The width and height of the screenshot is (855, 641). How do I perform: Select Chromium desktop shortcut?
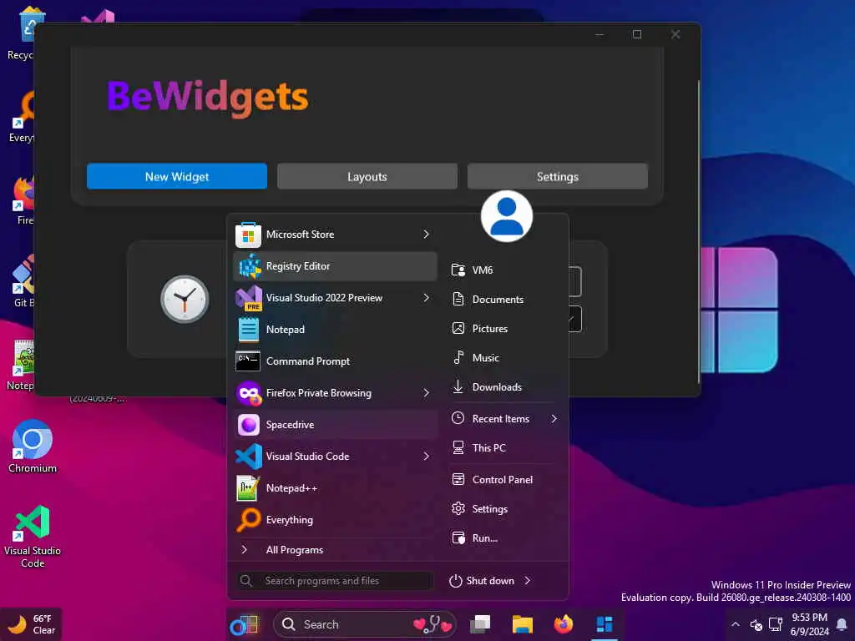33,447
